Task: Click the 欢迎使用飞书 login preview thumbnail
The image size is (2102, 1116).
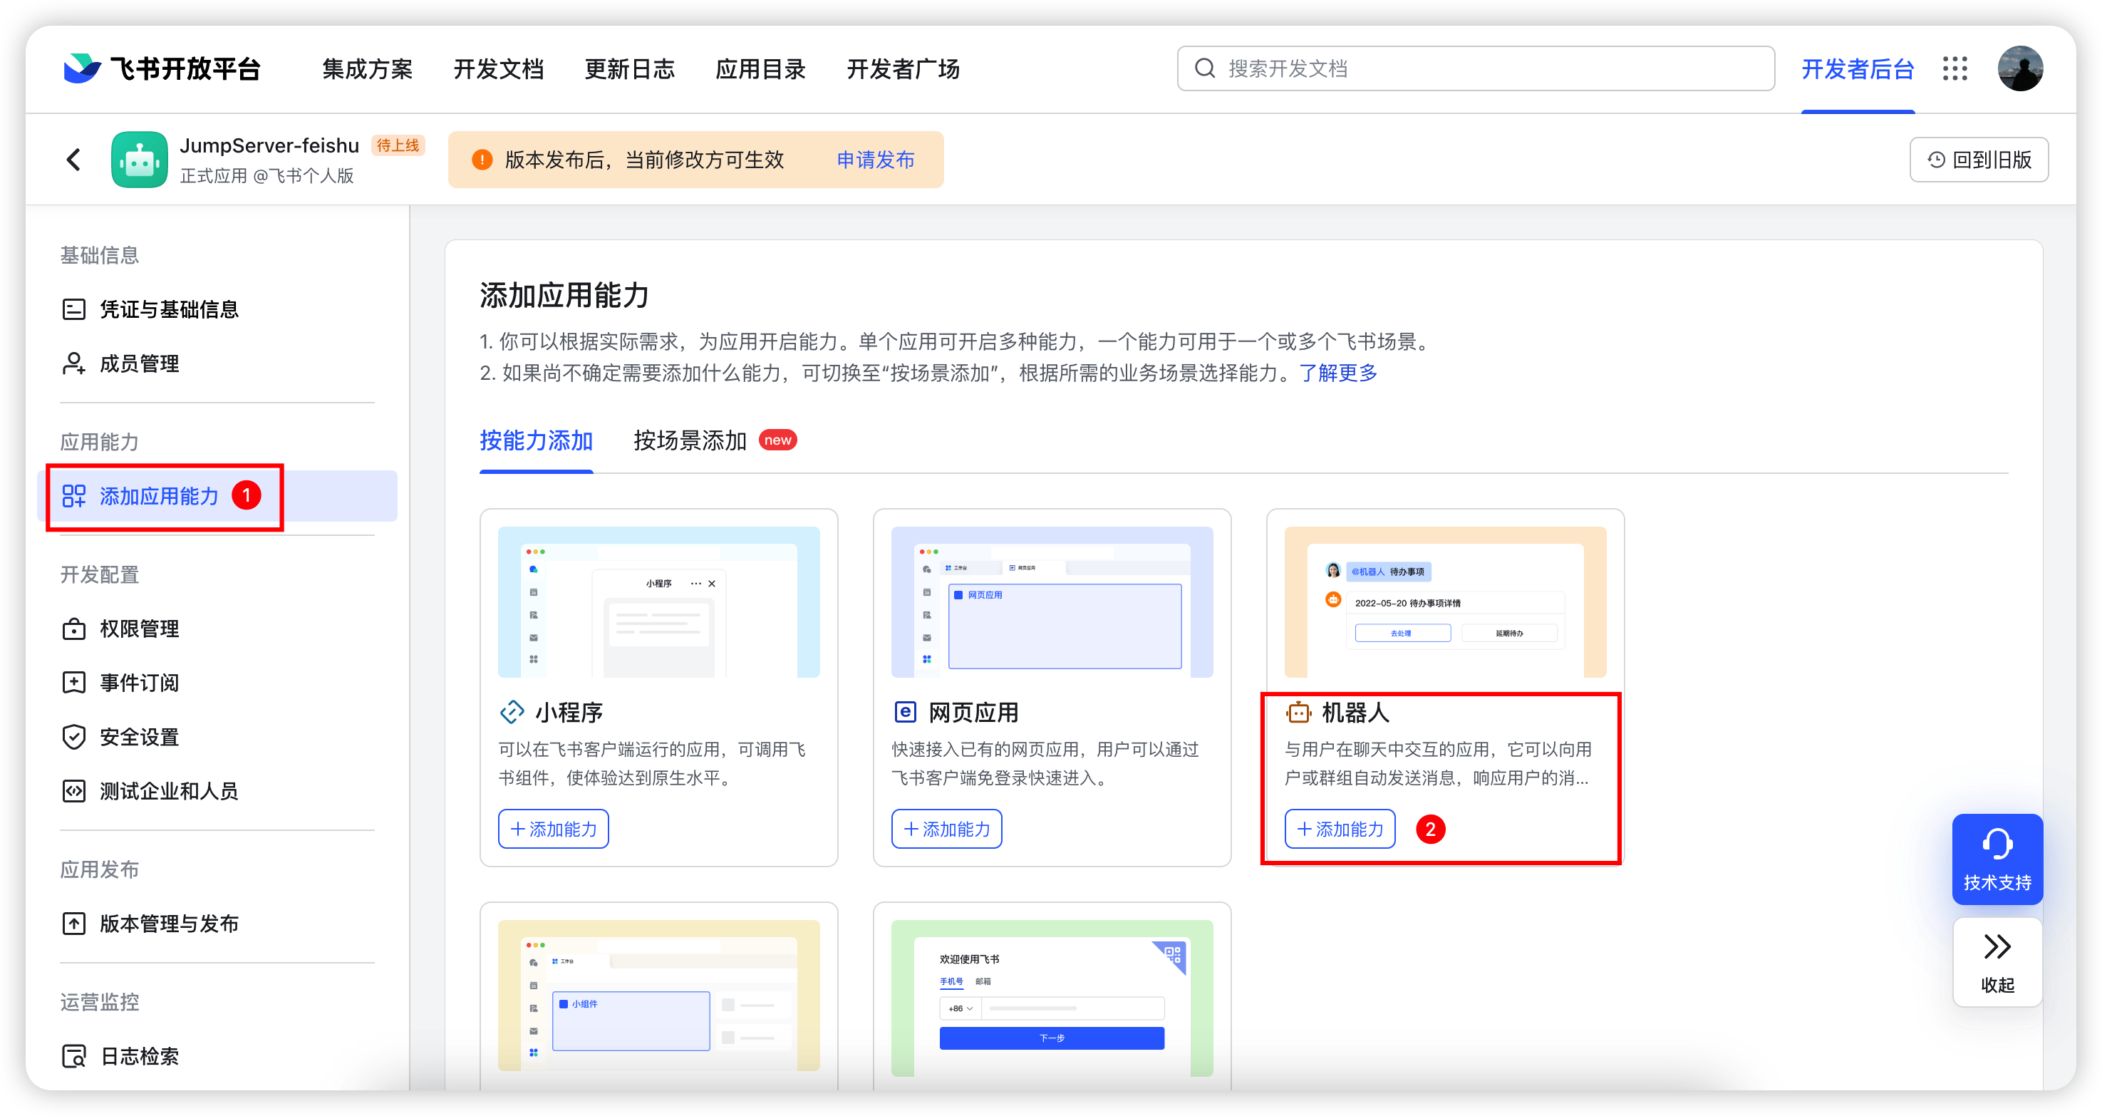Action: point(1052,998)
